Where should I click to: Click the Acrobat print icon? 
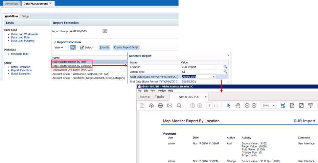160,106
